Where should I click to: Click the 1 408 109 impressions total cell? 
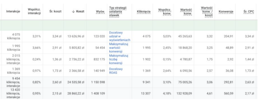click(x=97, y=93)
